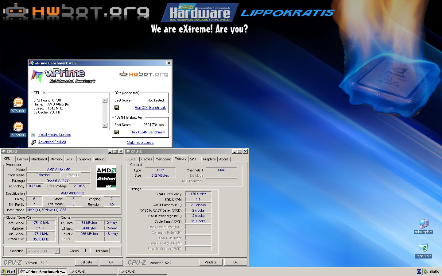442x276 pixels.
Task: Click the Install Missing Libraries icon
Action: [33, 135]
